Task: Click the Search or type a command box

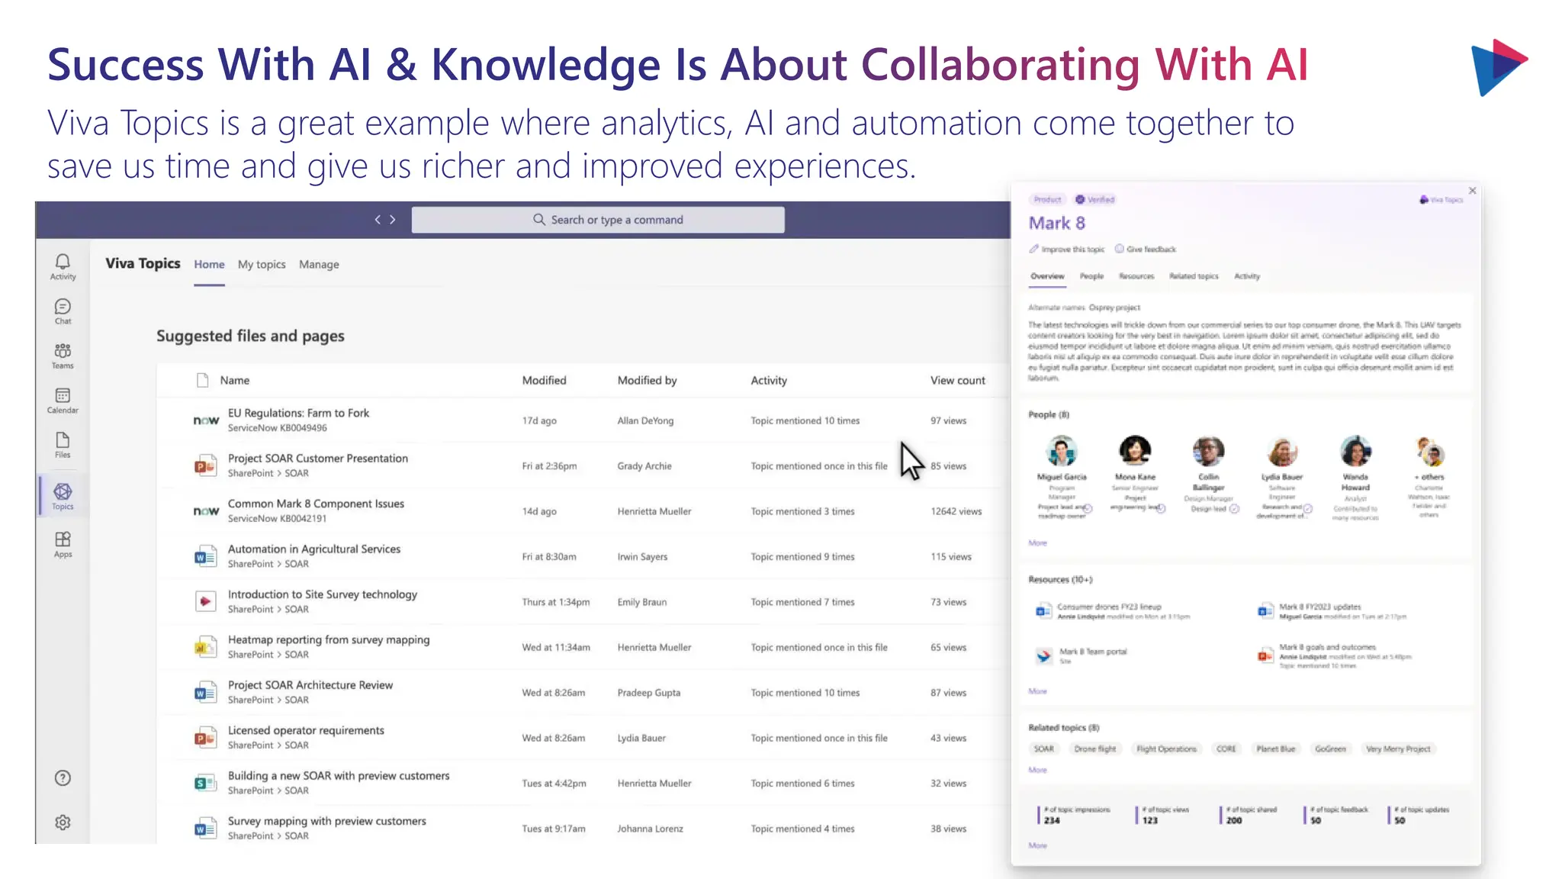Action: 598,220
